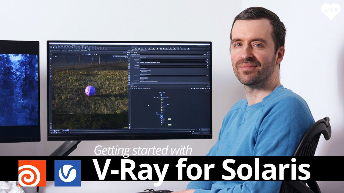Open the Add menu in network editor
344x193 pixels.
click(132, 89)
